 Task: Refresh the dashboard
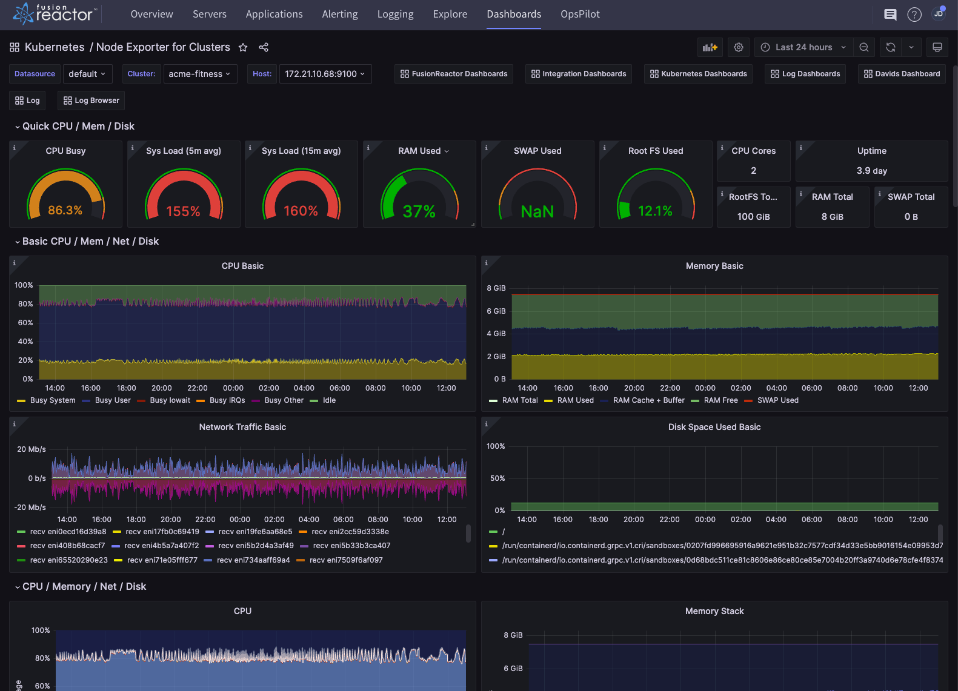click(890, 47)
